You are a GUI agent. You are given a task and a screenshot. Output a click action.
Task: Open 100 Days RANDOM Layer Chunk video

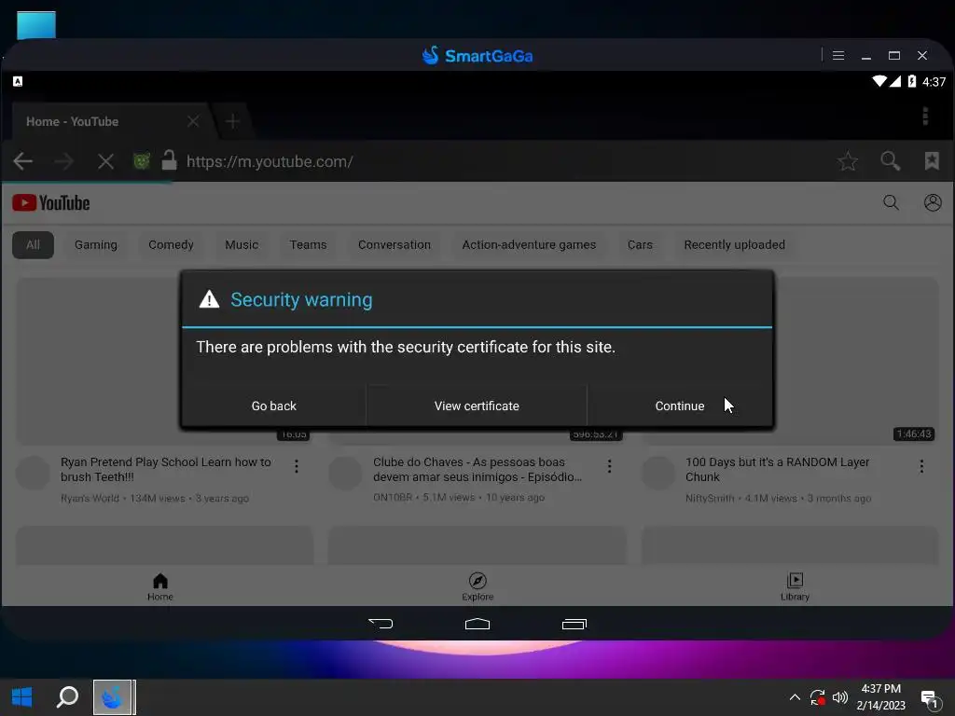coord(777,470)
